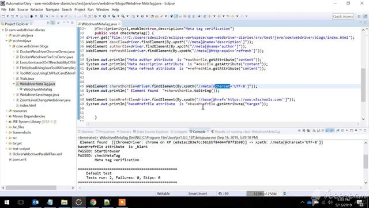Click the New Java Class icon

click(142, 16)
